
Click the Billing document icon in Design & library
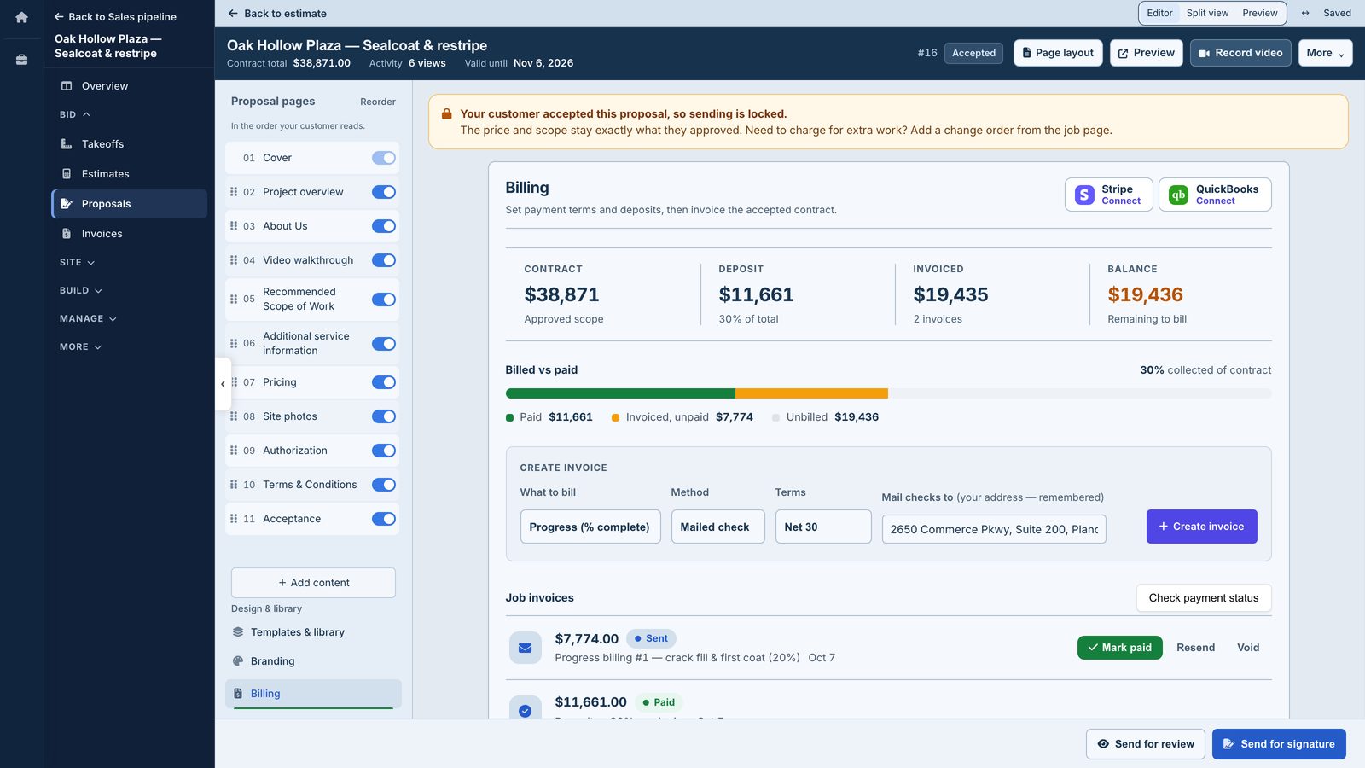point(238,694)
